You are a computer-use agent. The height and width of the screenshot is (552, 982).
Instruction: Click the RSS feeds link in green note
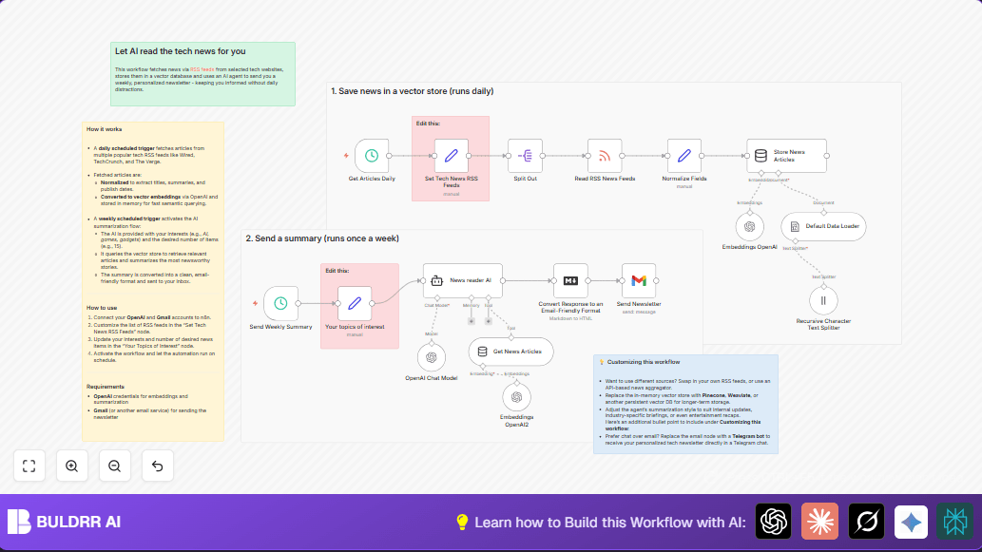(202, 69)
